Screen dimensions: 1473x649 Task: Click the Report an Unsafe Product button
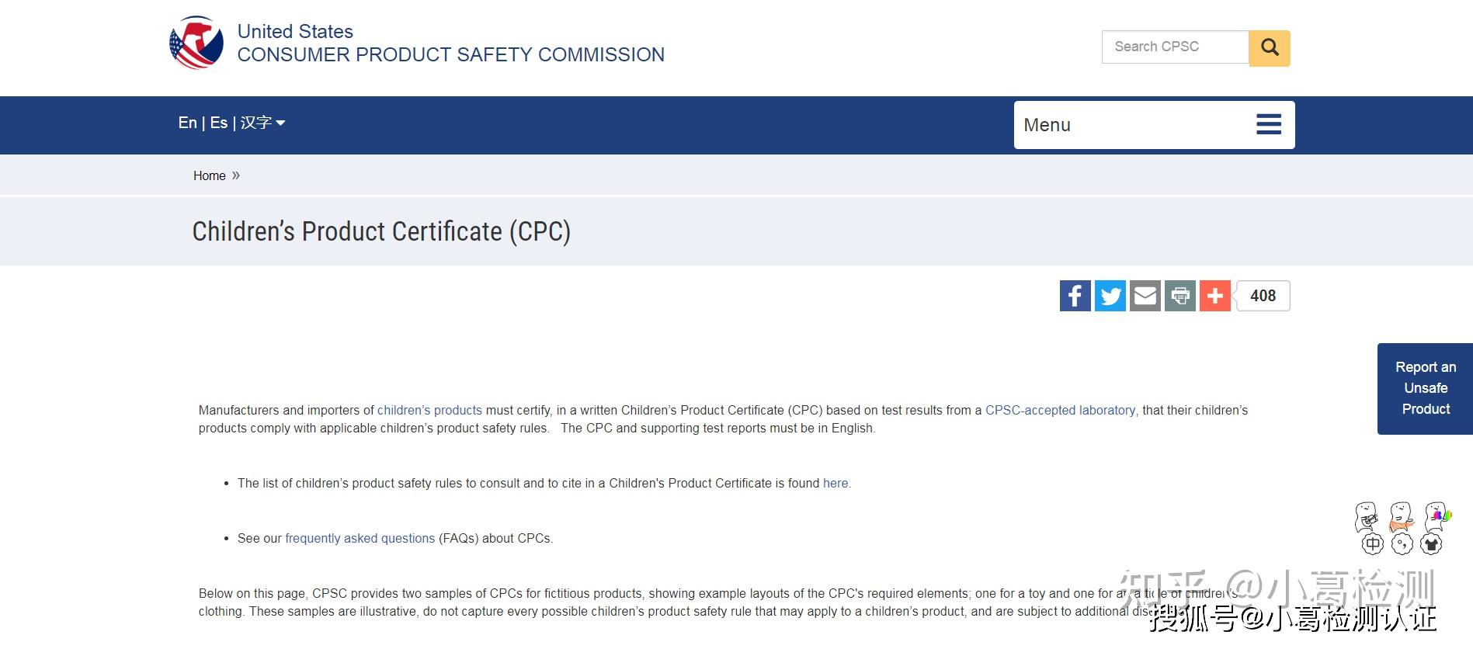pos(1425,388)
